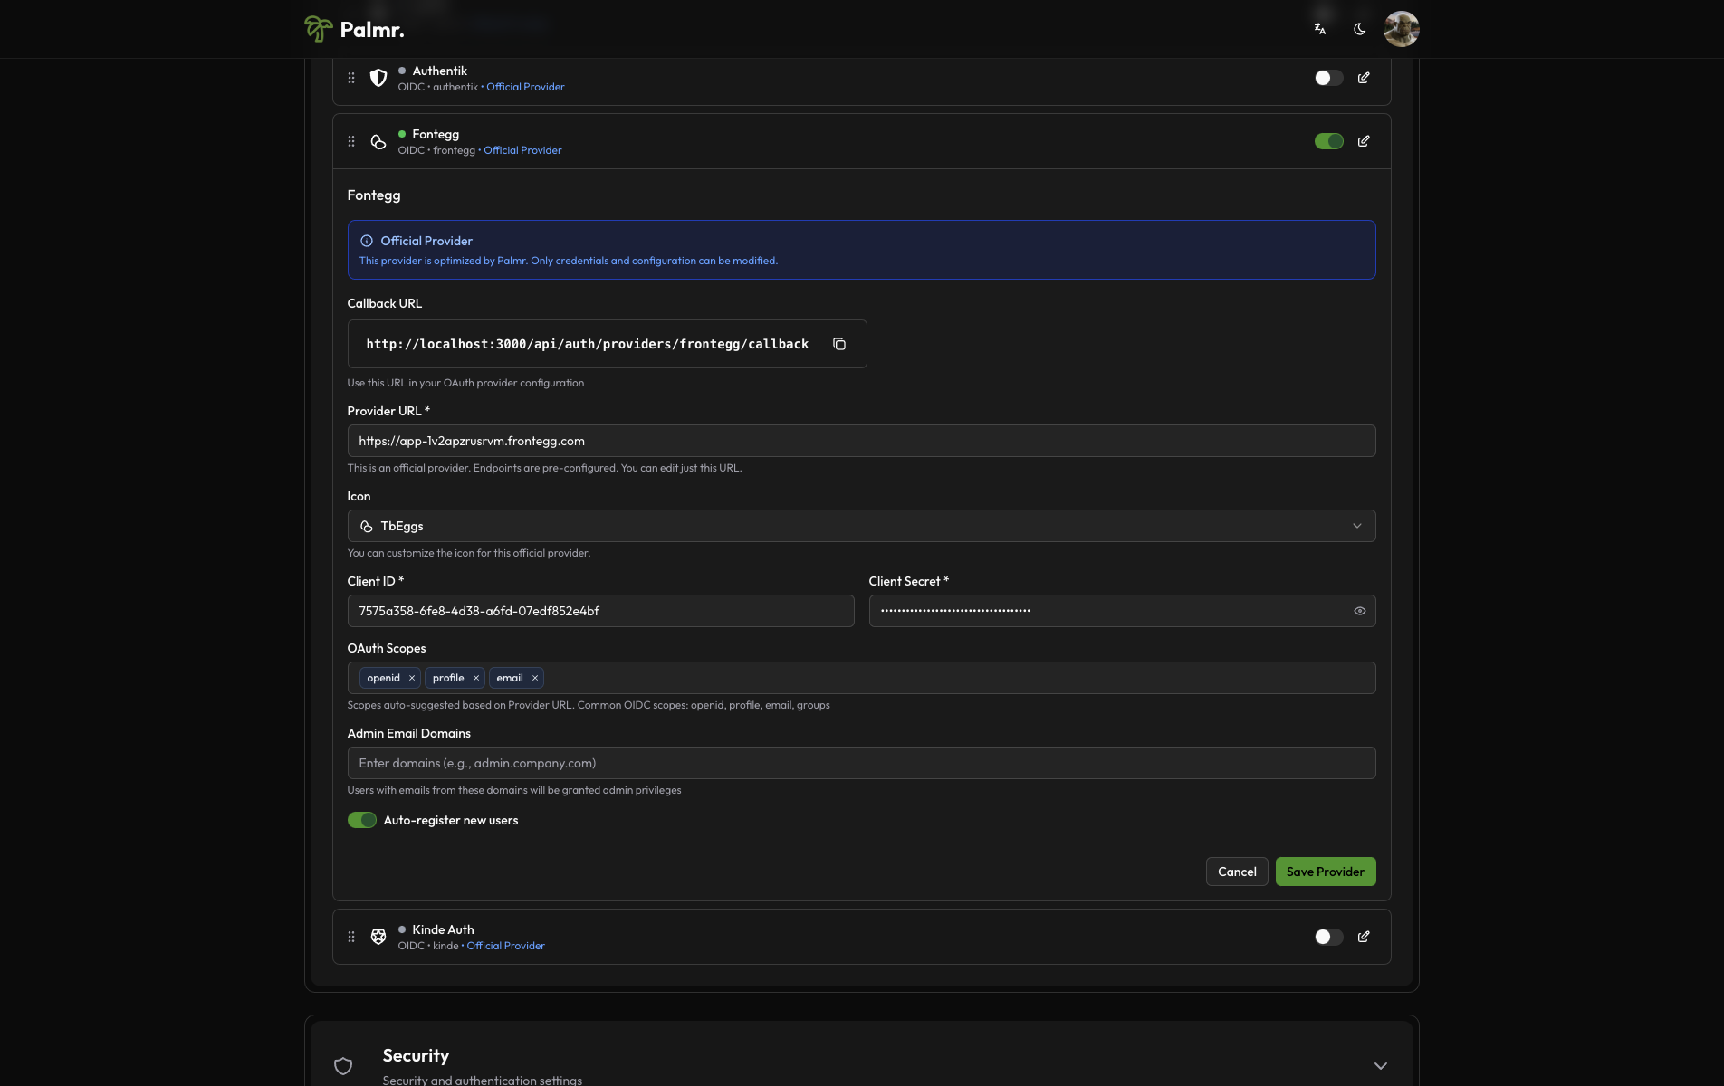Image resolution: width=1724 pixels, height=1086 pixels.
Task: Reveal the Client Secret with eye icon
Action: coord(1359,611)
